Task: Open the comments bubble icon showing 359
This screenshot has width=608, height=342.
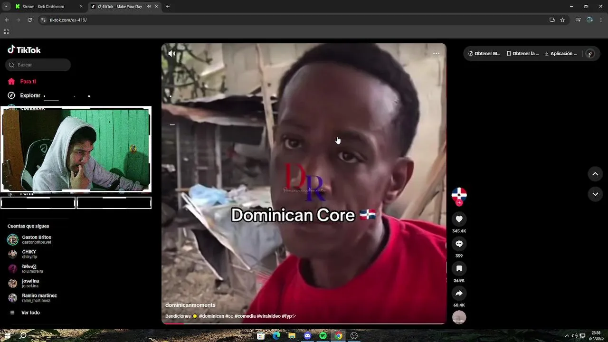Action: pos(459,244)
